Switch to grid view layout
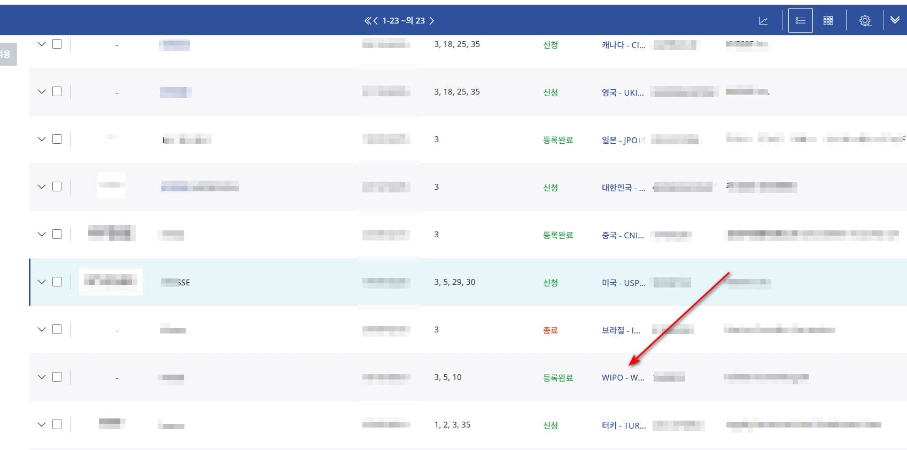The image size is (907, 450). 828,21
